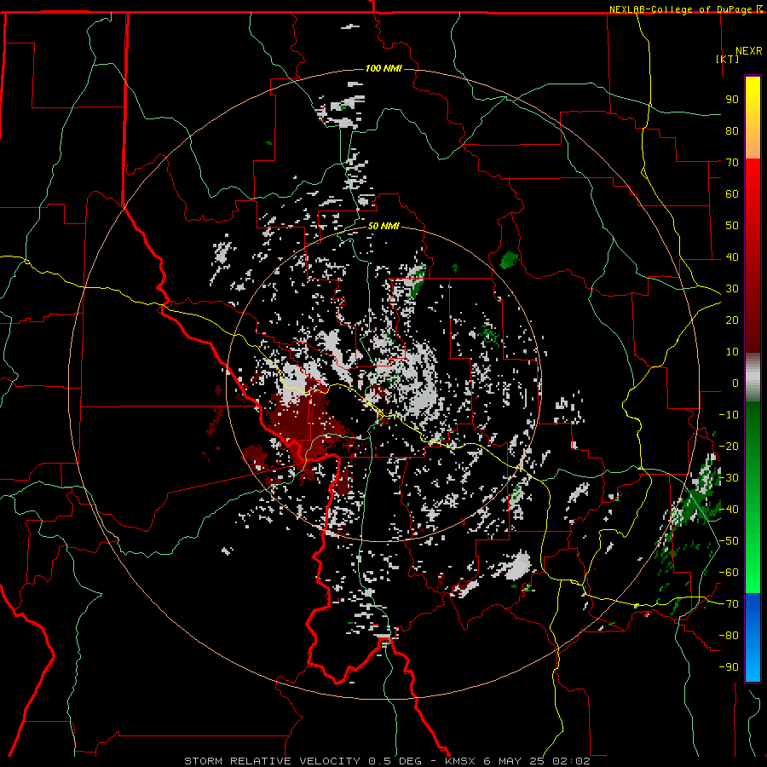
Task: Click the positive 90 scale value
Action: coord(732,100)
